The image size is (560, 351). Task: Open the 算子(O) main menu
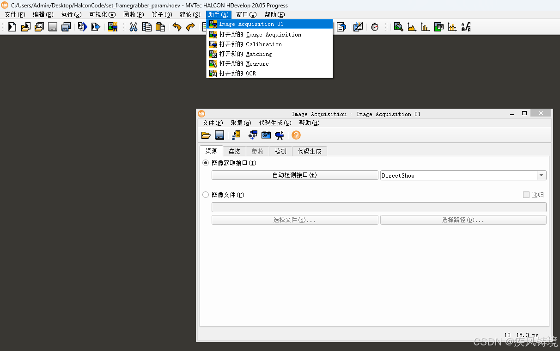[x=162, y=15]
